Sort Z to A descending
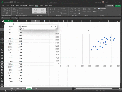 (x=50, y=12)
